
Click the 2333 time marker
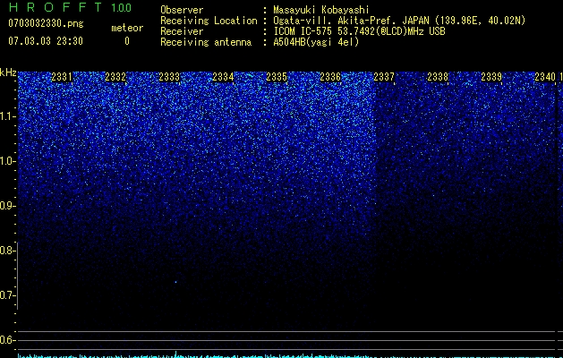tap(169, 77)
